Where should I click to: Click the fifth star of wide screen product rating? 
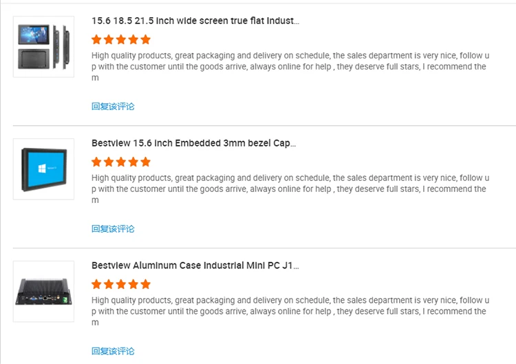click(x=145, y=40)
